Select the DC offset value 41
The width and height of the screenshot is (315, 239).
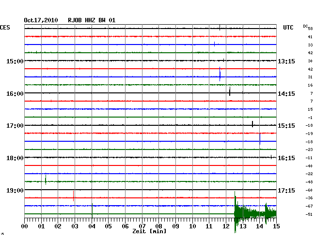pos(310,37)
